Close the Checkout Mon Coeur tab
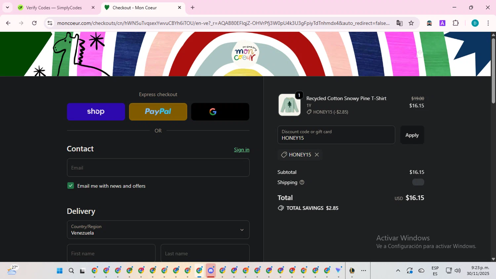 pos(180,8)
